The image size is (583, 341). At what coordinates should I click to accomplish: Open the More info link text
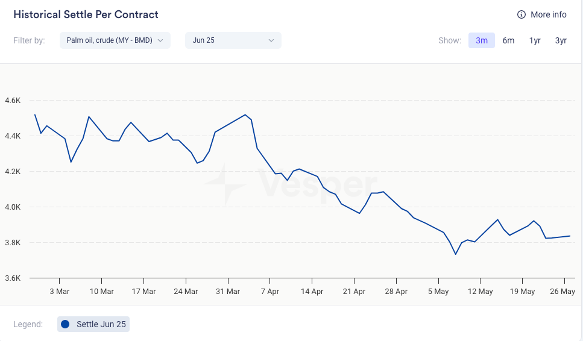[x=548, y=14]
